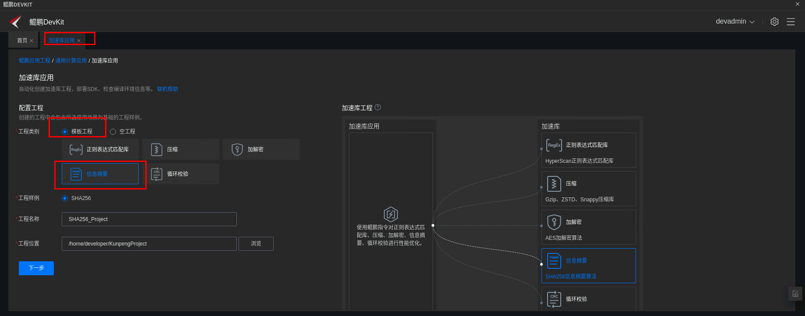The height and width of the screenshot is (316, 805).
Task: Select the 空工程 radio button
Action: click(x=113, y=131)
